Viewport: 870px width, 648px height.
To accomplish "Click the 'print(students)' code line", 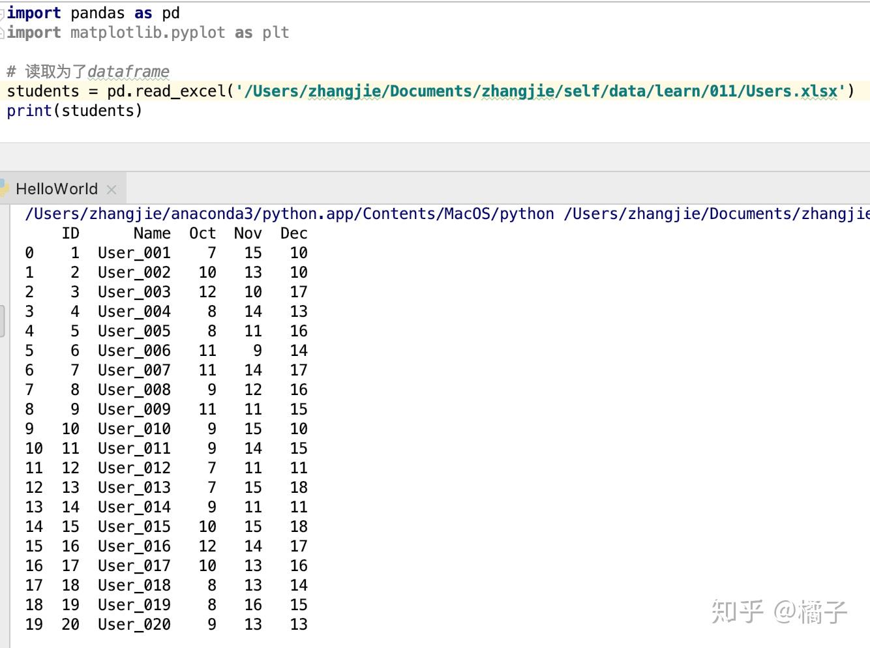I will [74, 111].
